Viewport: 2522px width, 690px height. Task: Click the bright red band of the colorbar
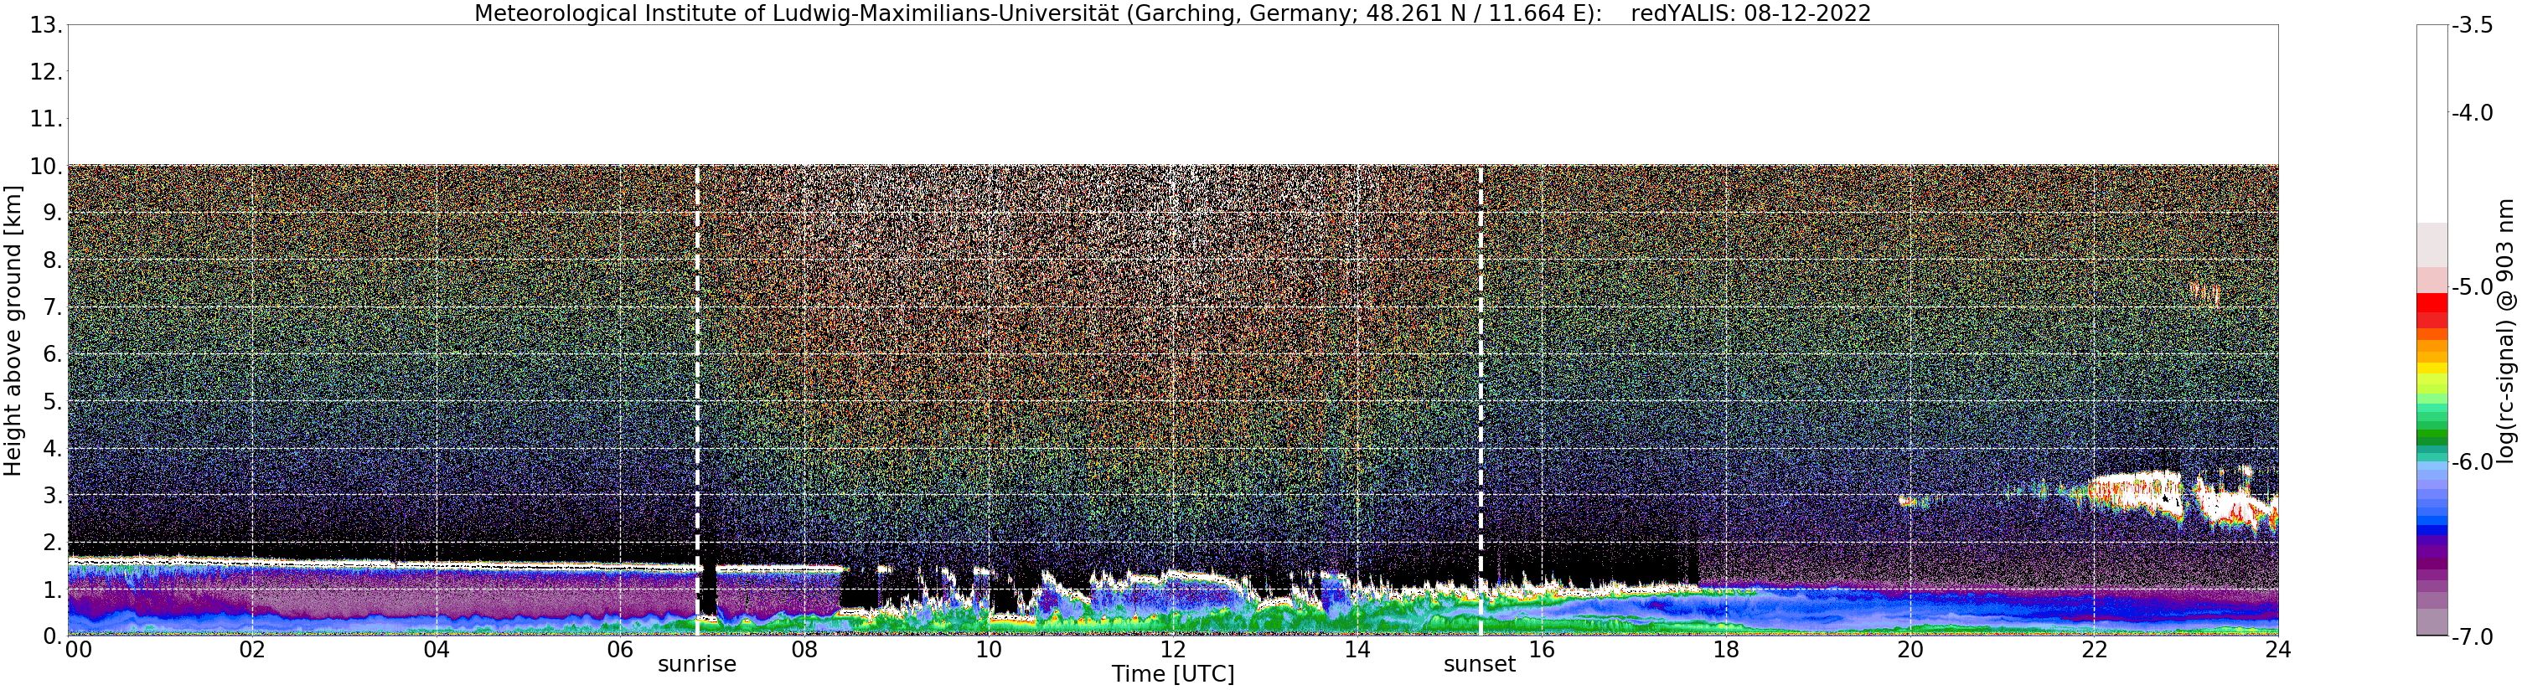2432,302
